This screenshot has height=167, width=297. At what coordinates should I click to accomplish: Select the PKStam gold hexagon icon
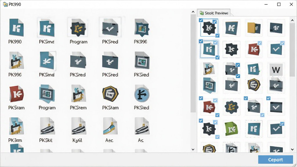pos(110,93)
